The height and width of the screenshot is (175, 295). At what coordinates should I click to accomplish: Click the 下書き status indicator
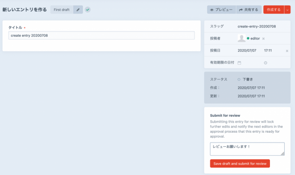247,79
